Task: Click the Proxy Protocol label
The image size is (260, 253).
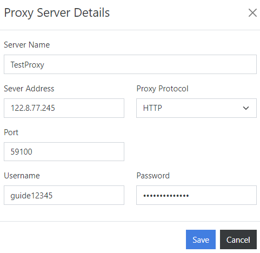Action: [162, 89]
